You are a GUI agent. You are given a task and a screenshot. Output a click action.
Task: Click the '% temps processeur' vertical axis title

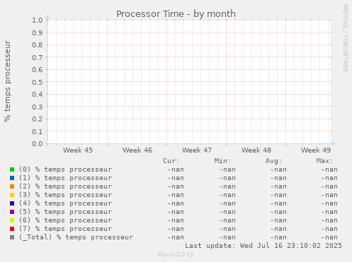point(8,81)
